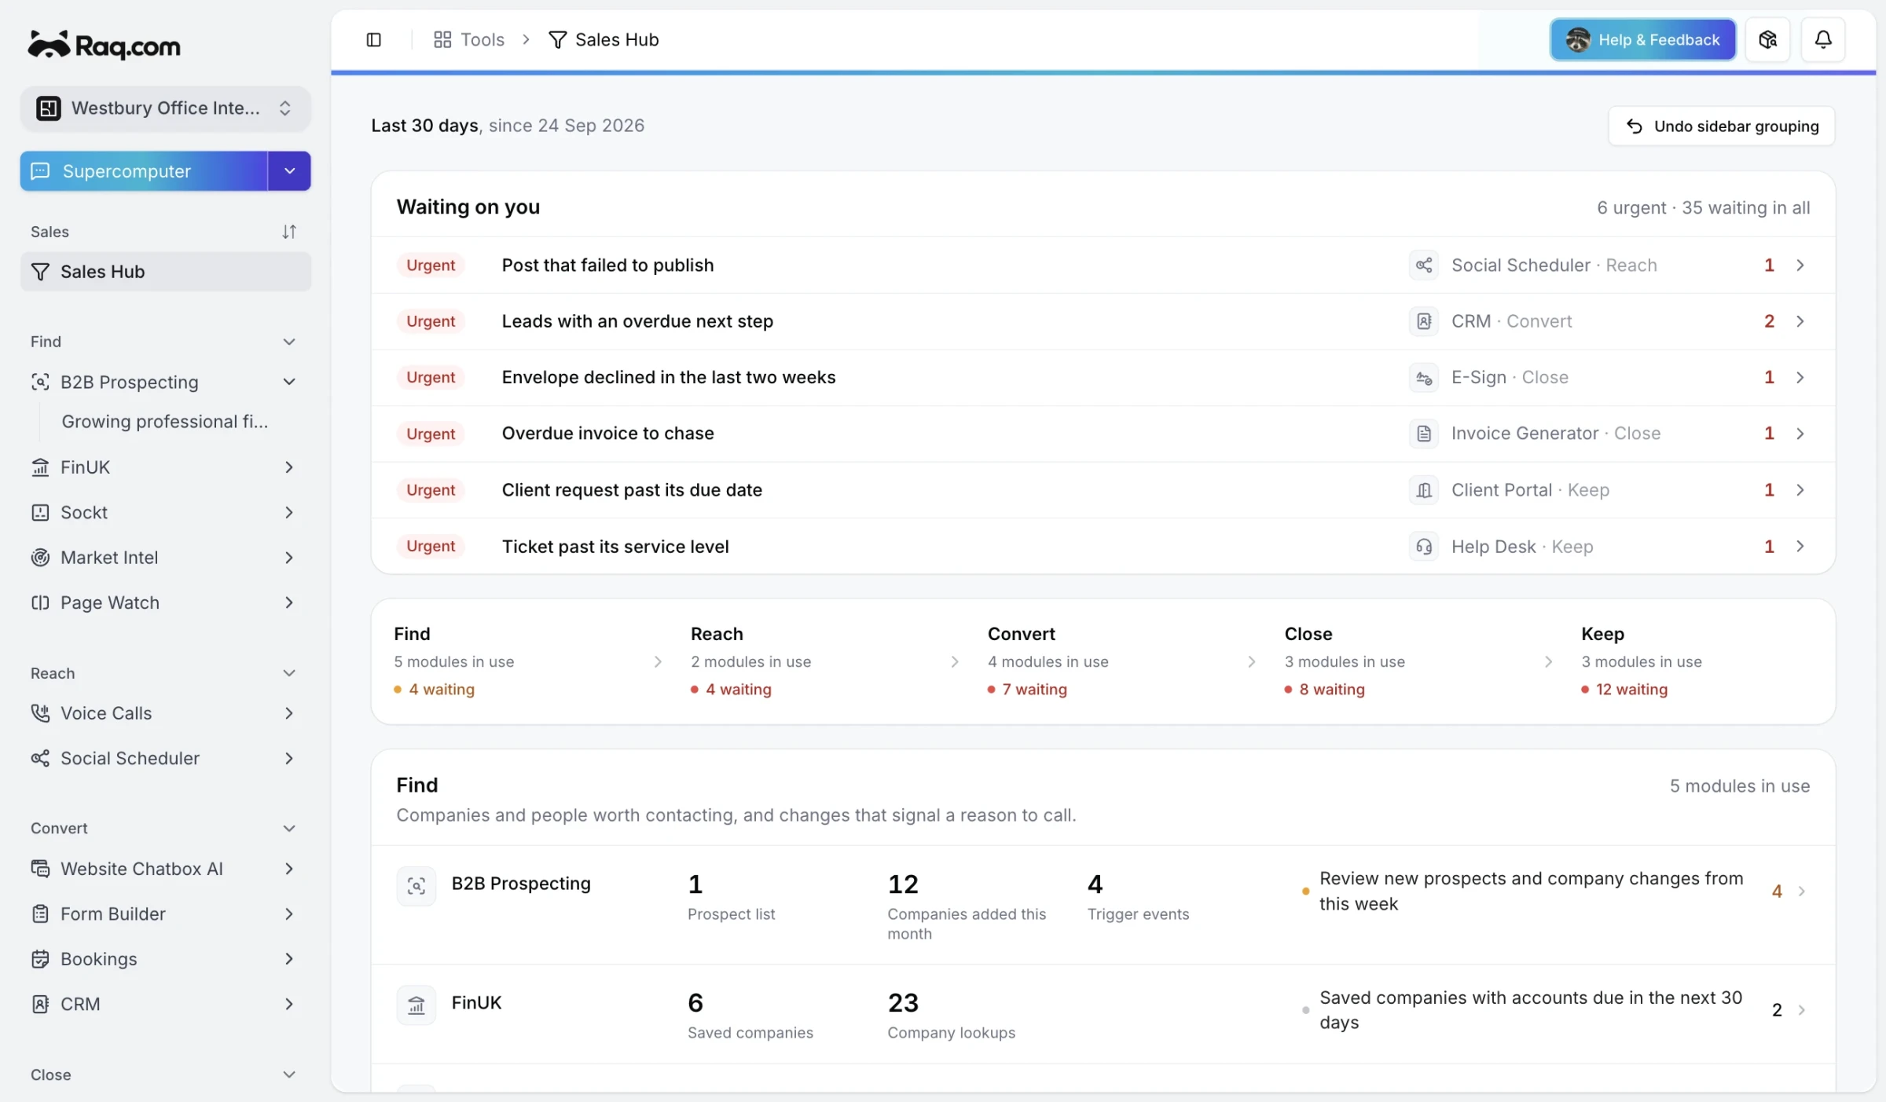Click the Social Scheduler icon in urgent row
Image resolution: width=1886 pixels, height=1102 pixels.
(x=1424, y=265)
